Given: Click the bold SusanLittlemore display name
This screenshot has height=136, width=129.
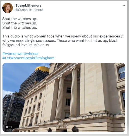Looking at the screenshot, I should [28, 5].
